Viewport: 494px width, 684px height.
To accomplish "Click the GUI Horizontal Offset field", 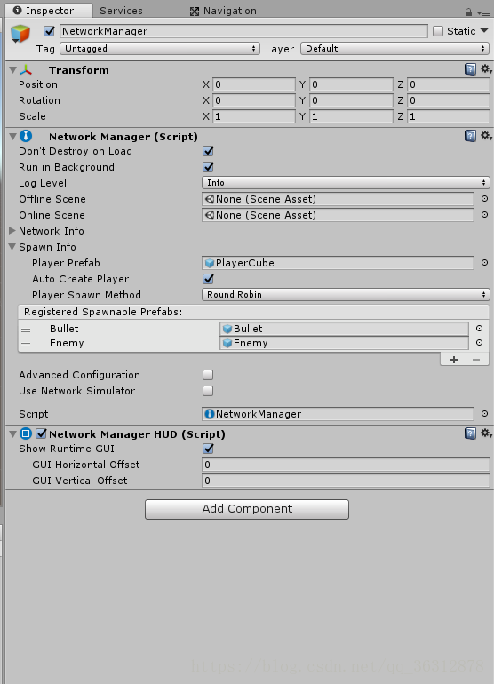I will pos(346,465).
